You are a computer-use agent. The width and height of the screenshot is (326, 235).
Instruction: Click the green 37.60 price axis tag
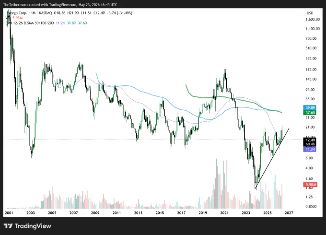click(310, 113)
